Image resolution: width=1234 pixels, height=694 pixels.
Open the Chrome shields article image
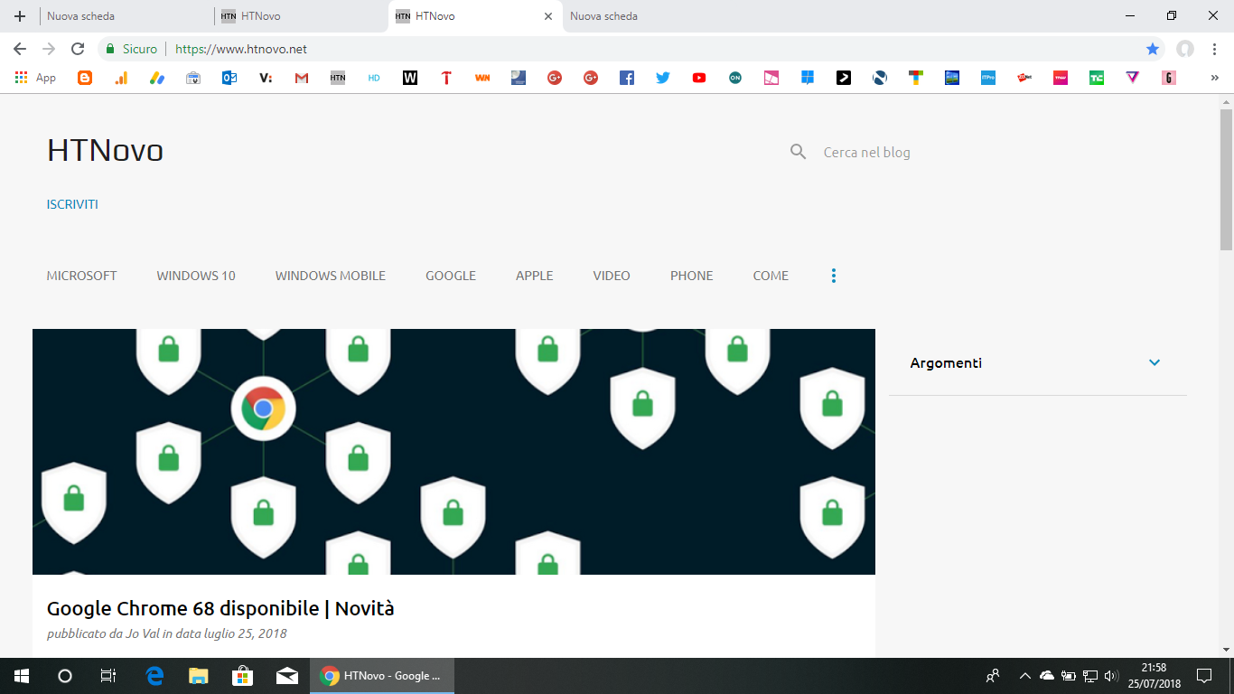click(453, 452)
